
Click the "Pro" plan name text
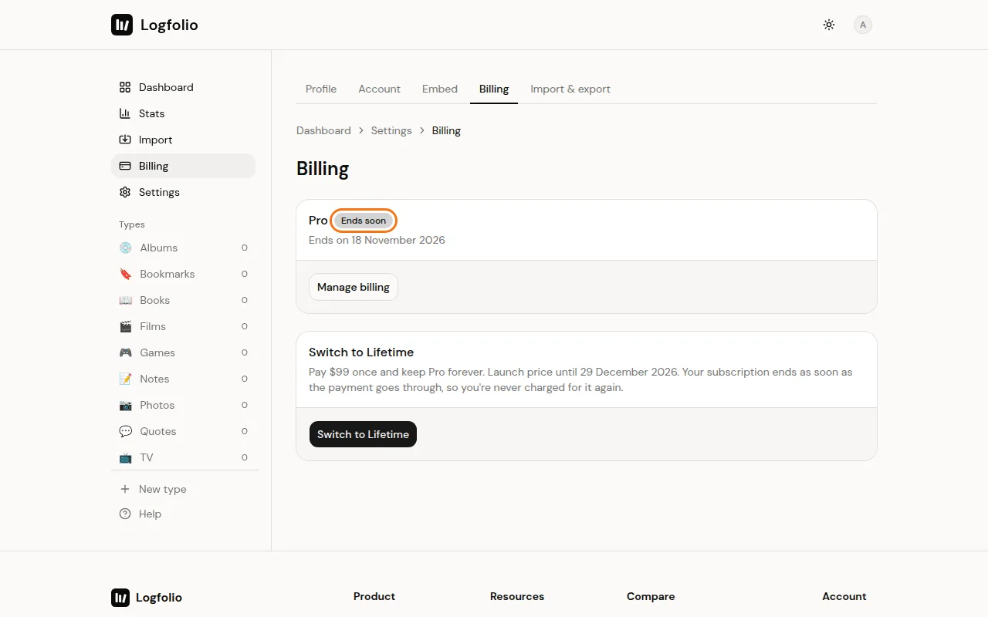(318, 220)
